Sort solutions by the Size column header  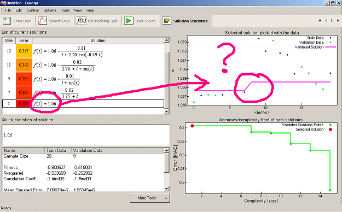tap(9, 40)
